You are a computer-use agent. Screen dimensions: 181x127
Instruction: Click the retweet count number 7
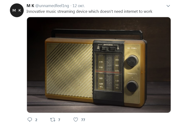tap(59, 120)
